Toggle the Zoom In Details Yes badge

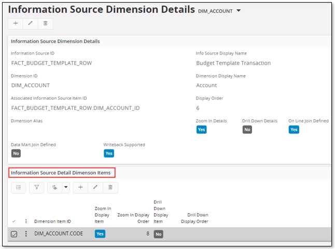[x=201, y=130]
